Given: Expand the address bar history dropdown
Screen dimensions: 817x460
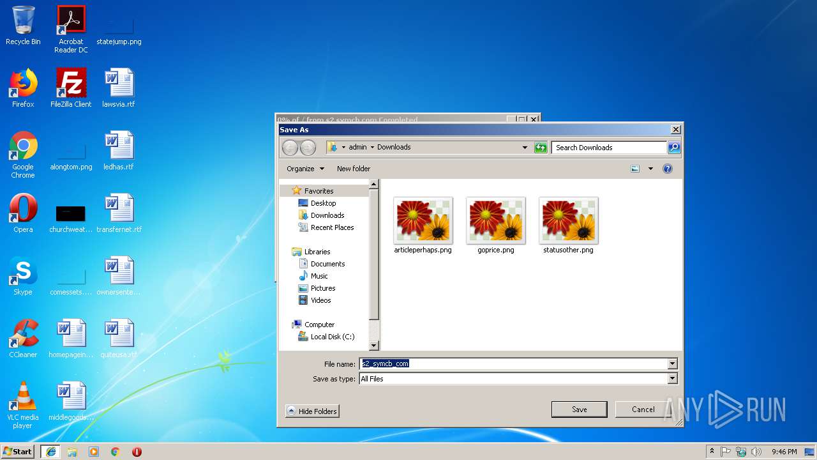Looking at the screenshot, I should click(525, 148).
